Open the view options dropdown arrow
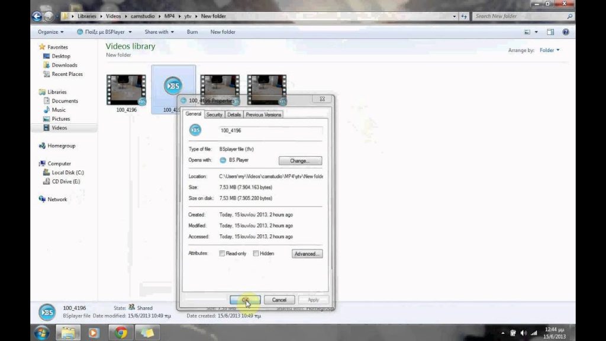This screenshot has height=341, width=606. point(536,32)
